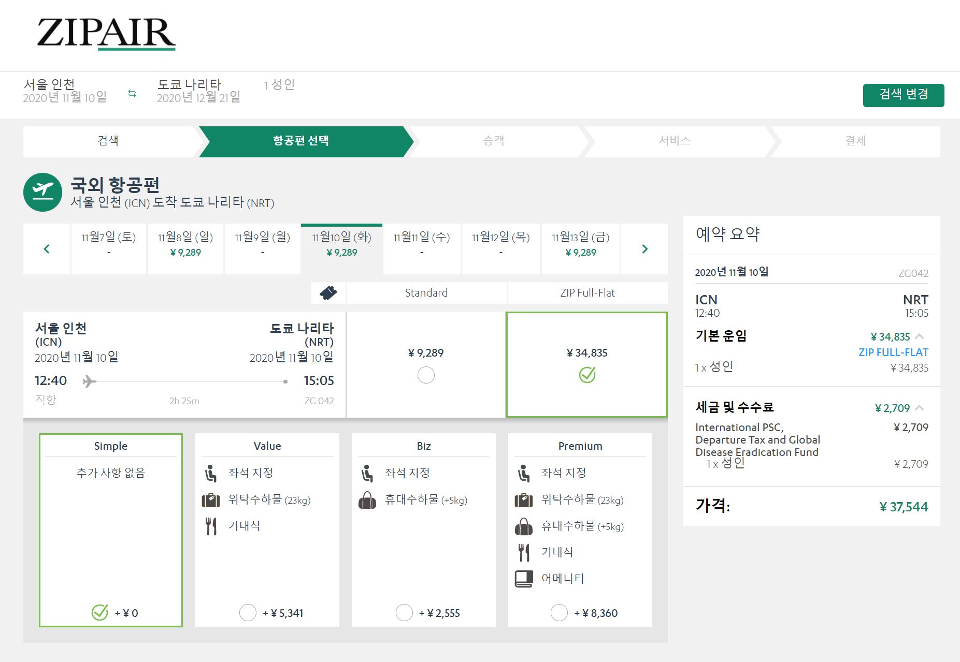This screenshot has height=662, width=960.
Task: Click the ticket fare type icon
Action: coord(328,293)
